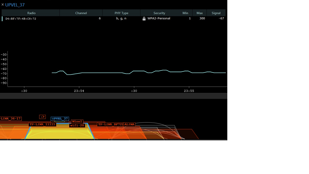Viewport: 309px width, 174px height.
Task: Click the Security column header
Action: (159, 13)
